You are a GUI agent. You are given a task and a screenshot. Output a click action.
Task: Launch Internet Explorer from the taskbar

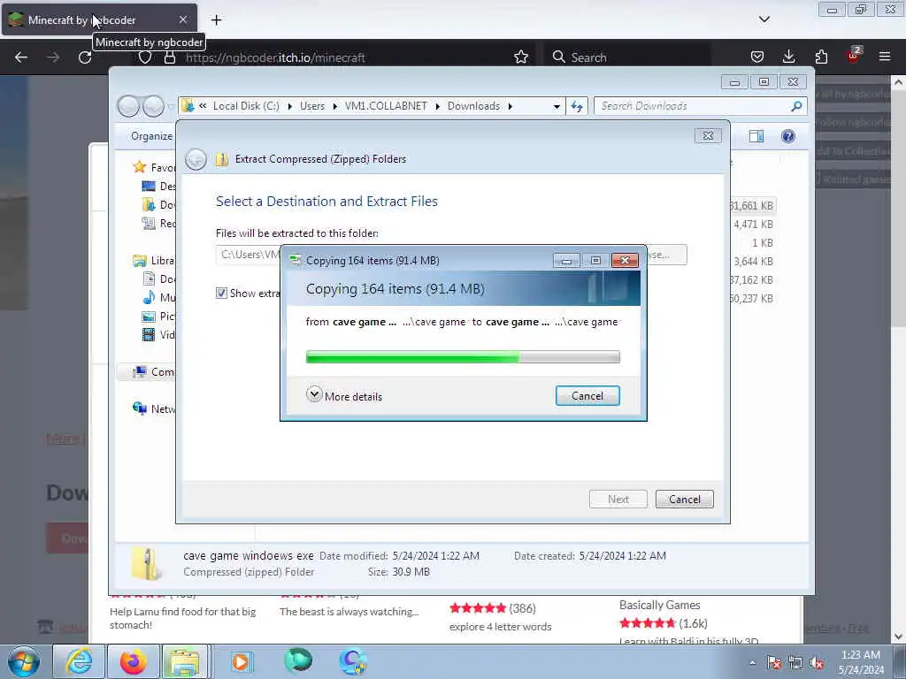click(x=79, y=661)
